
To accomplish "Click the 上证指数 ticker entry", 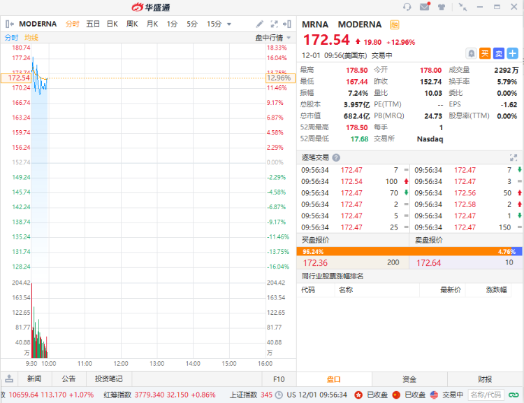I will tap(251, 395).
